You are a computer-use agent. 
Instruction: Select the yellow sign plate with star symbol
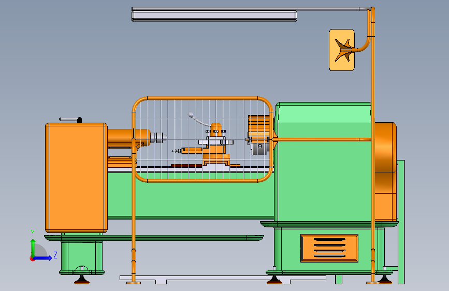point(342,50)
